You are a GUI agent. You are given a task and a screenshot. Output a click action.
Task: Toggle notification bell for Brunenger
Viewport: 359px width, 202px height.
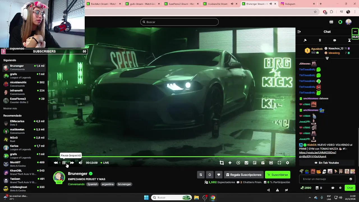[210, 175]
